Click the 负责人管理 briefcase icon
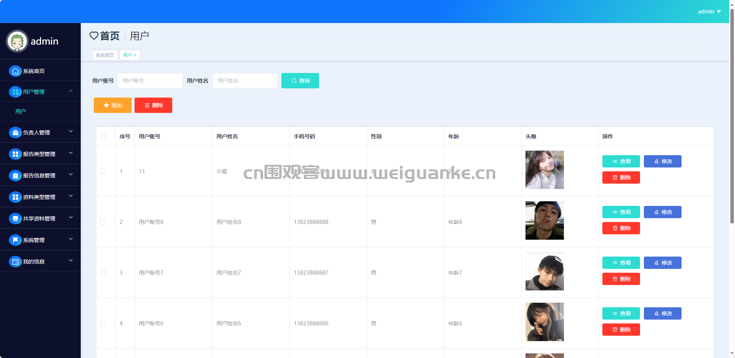This screenshot has height=358, width=735. pos(15,133)
